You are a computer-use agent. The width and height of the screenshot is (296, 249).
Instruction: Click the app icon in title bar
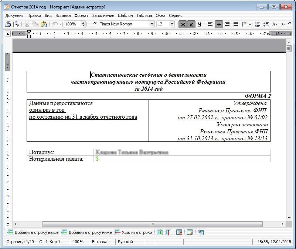[x=7, y=7]
